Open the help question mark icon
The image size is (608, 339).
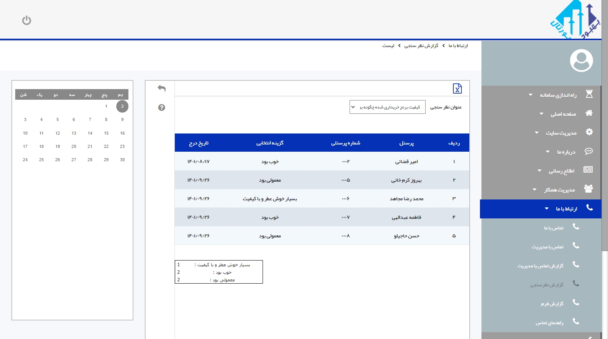click(161, 108)
